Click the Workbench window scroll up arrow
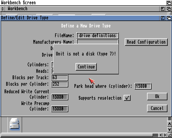The height and width of the screenshot is (138, 172). coord(169,124)
